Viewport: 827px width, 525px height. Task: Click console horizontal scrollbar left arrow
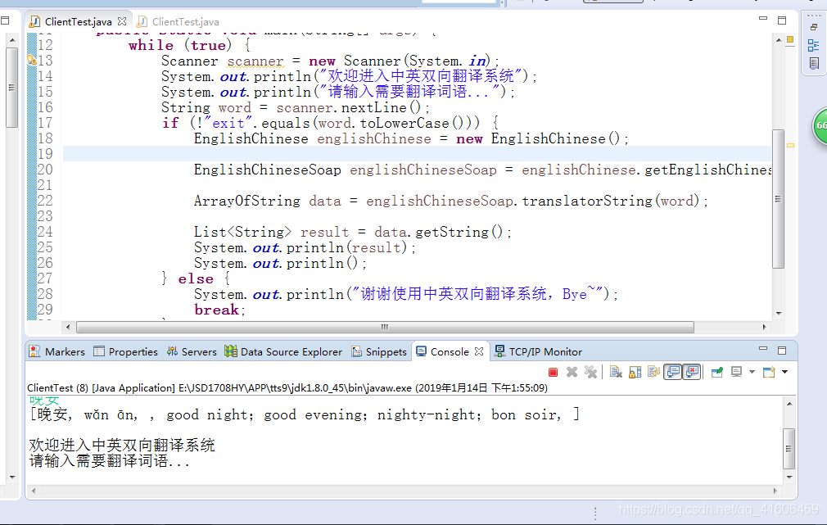point(34,491)
